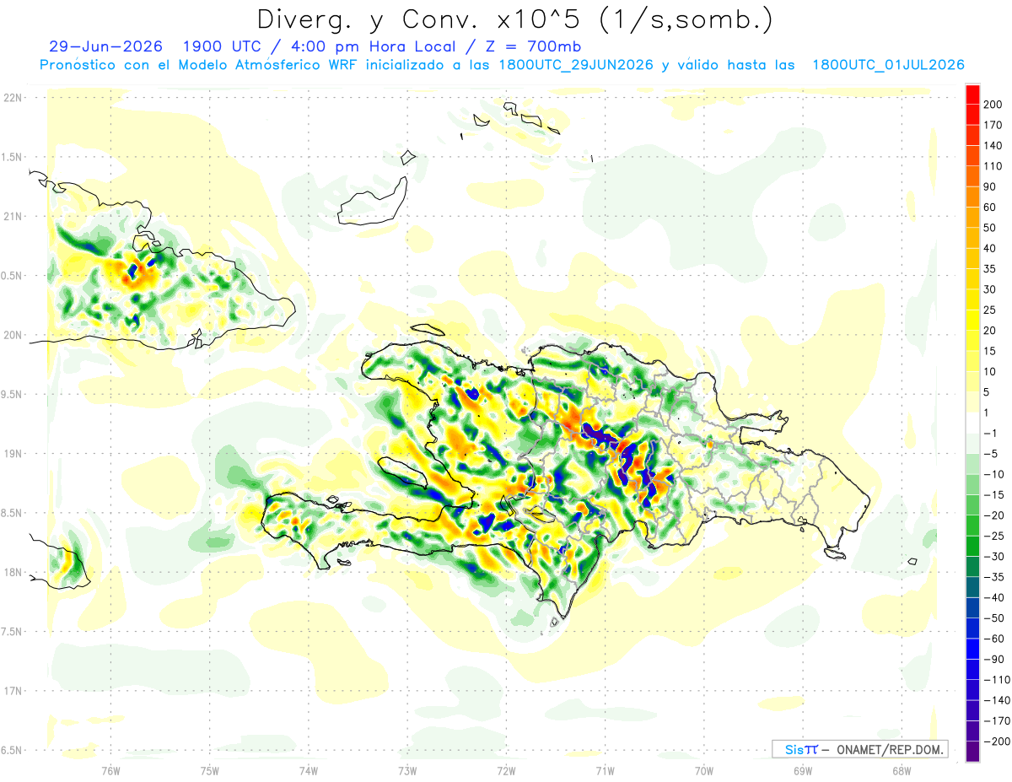1012x782 pixels.
Task: Click the "0.5N" latitude label
Action: [13, 276]
